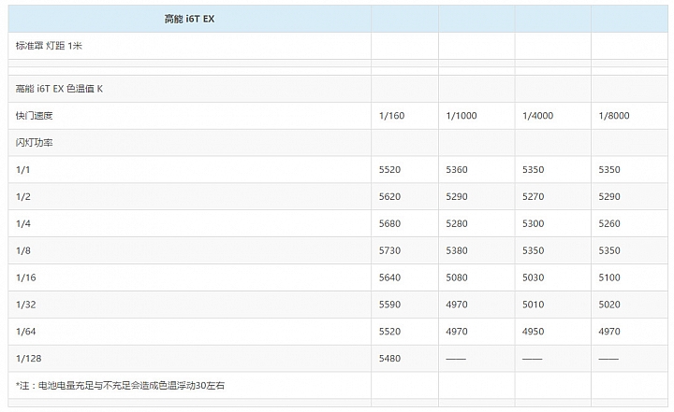Select the value '5260' in the 1/4 row
The image size is (674, 412).
[609, 224]
